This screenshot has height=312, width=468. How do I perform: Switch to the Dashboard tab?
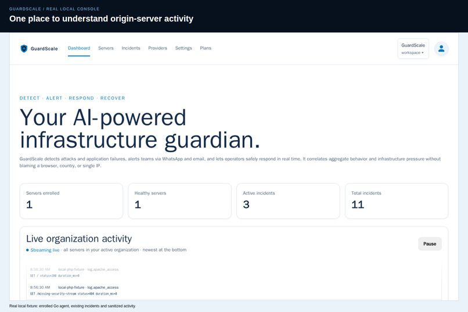tap(79, 48)
